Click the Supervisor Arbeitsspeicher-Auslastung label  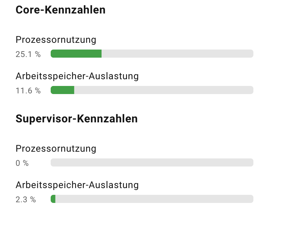77,185
